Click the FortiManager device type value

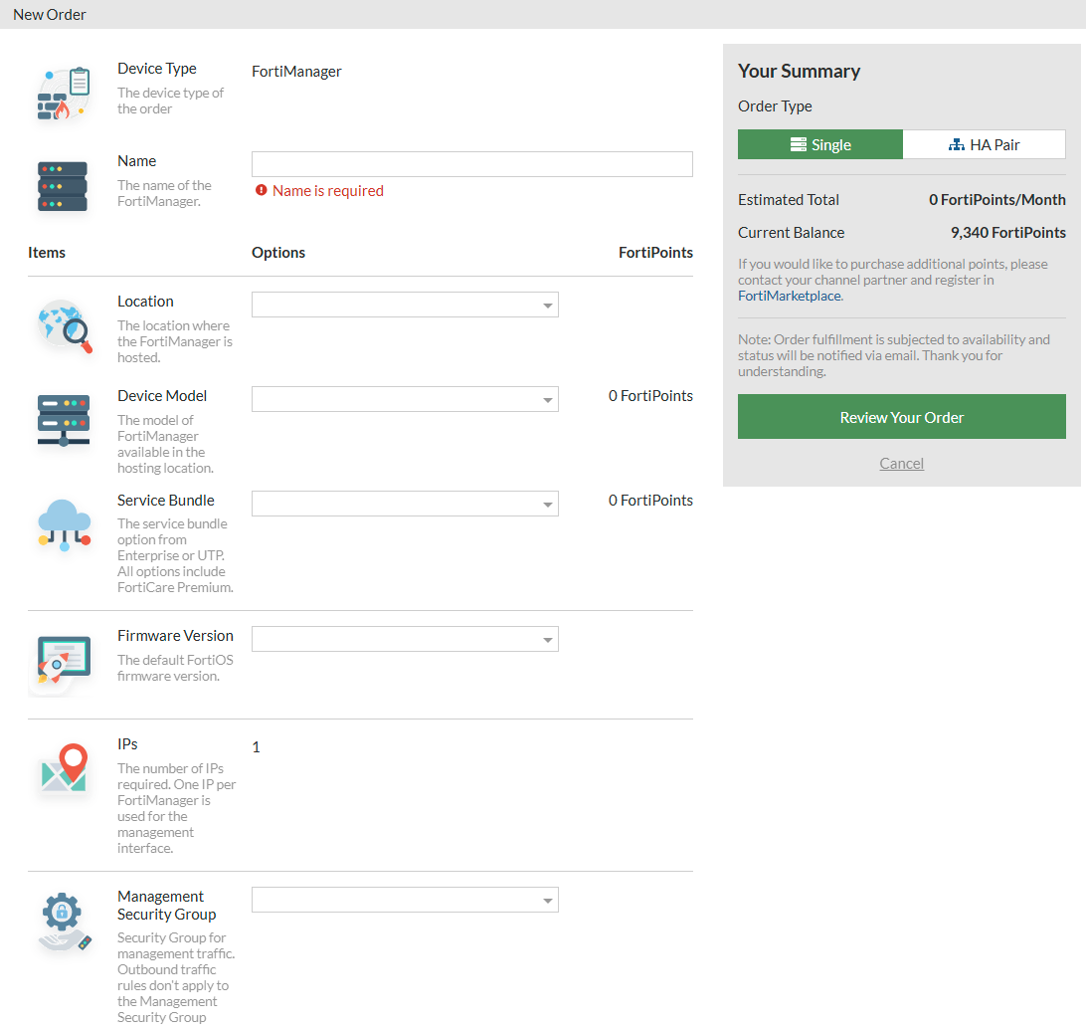click(x=296, y=72)
